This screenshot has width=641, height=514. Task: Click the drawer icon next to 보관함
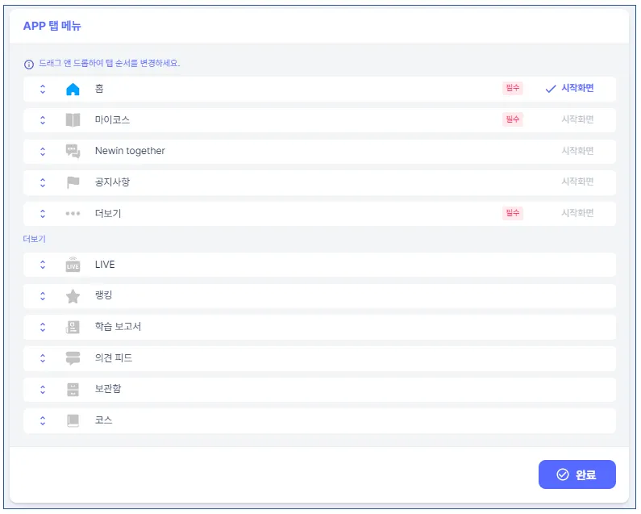[x=73, y=389]
